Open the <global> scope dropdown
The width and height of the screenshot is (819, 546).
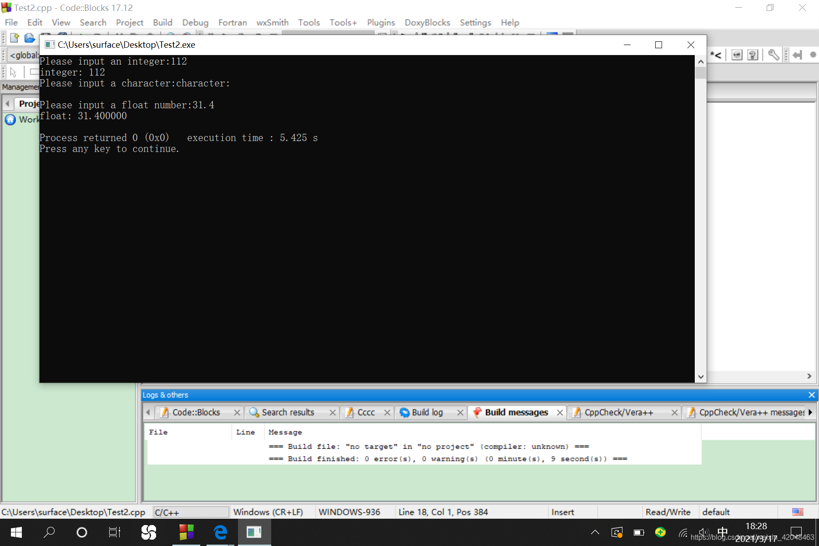click(25, 55)
